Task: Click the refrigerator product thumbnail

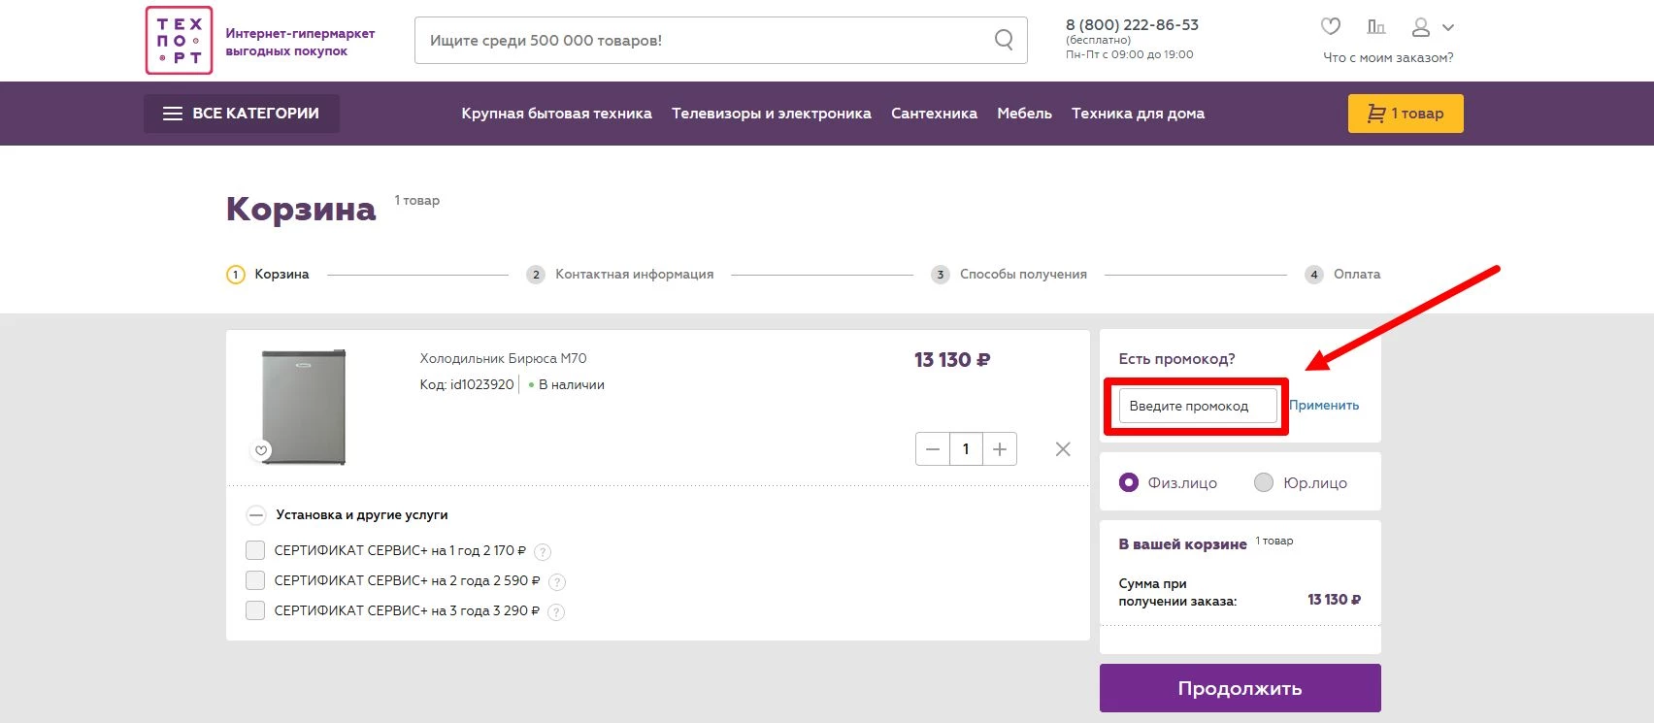Action: [303, 407]
